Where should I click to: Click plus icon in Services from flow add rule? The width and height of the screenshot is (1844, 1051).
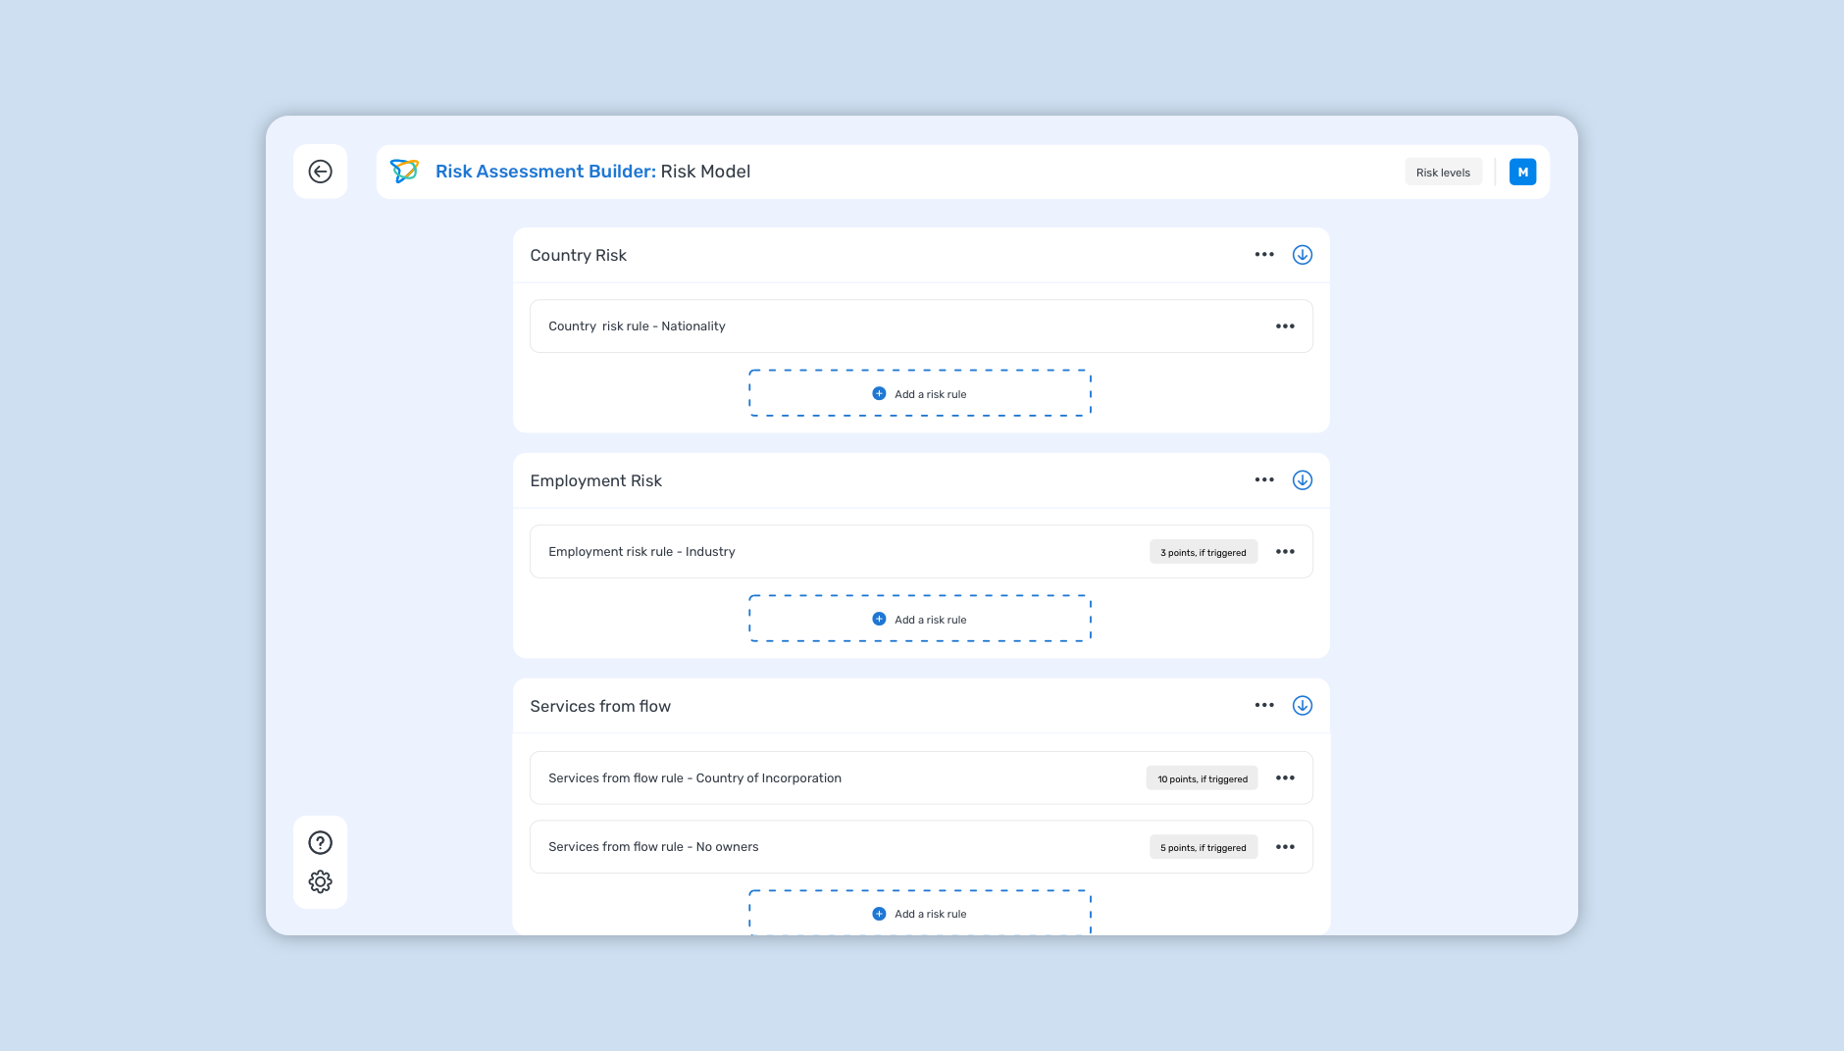(x=879, y=914)
